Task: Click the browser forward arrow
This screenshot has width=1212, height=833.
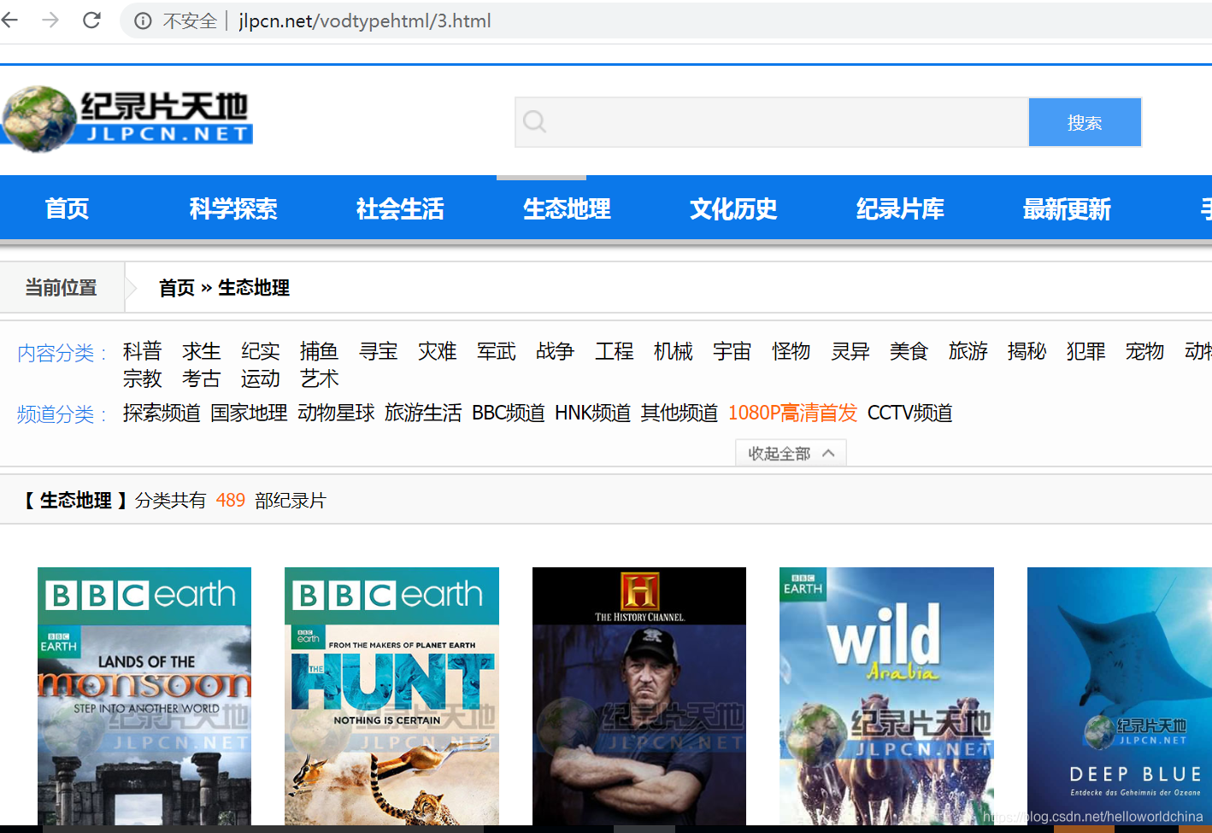Action: click(50, 21)
